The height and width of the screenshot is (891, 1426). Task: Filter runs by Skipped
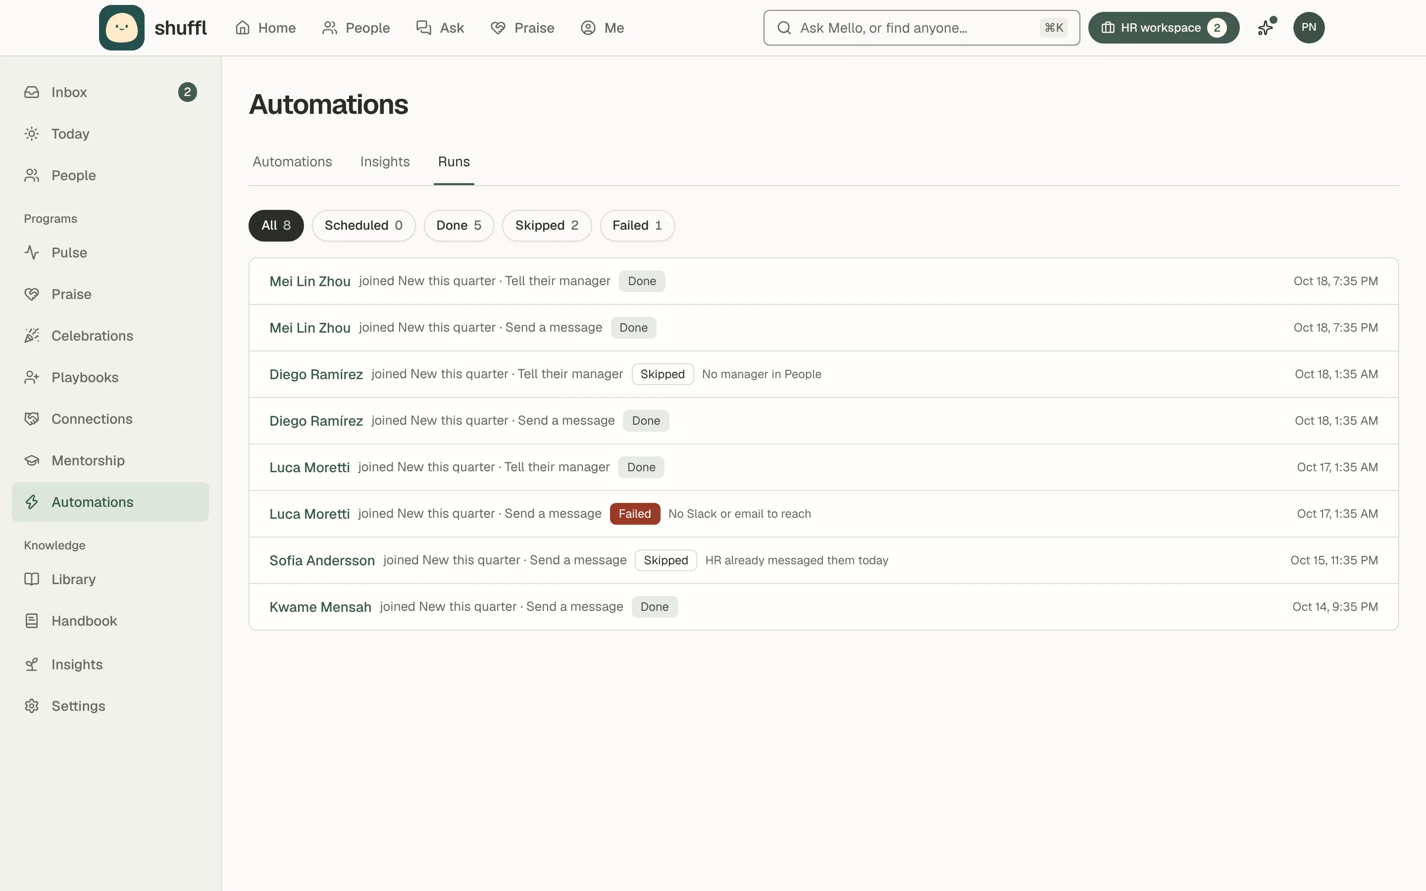pos(547,225)
